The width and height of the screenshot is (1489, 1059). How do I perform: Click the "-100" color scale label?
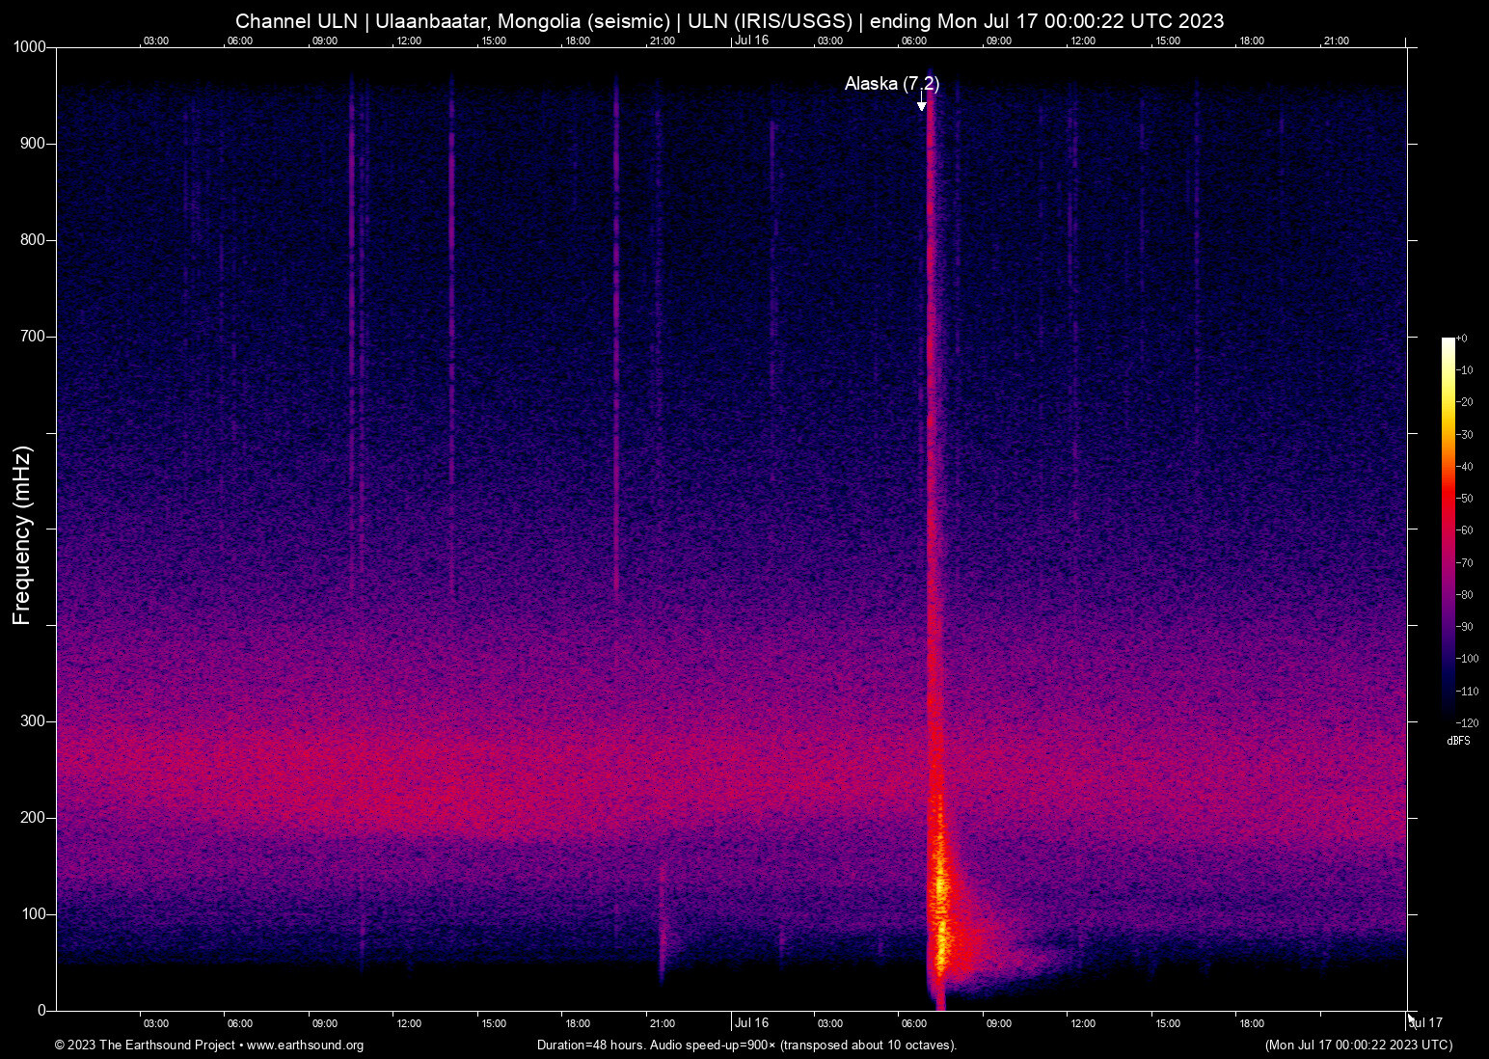[x=1468, y=659]
